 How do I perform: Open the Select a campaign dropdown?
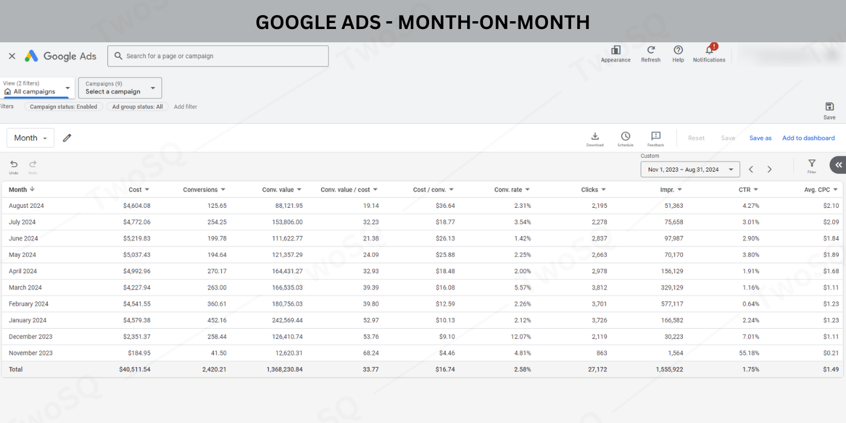pyautogui.click(x=120, y=88)
